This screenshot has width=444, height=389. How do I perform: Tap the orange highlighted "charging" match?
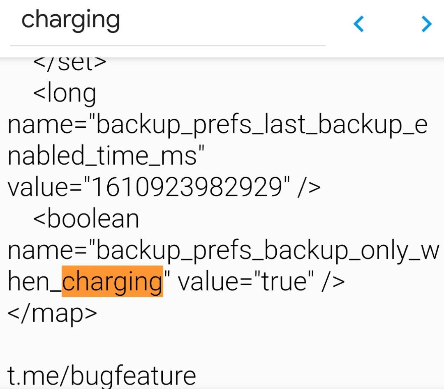point(112,281)
